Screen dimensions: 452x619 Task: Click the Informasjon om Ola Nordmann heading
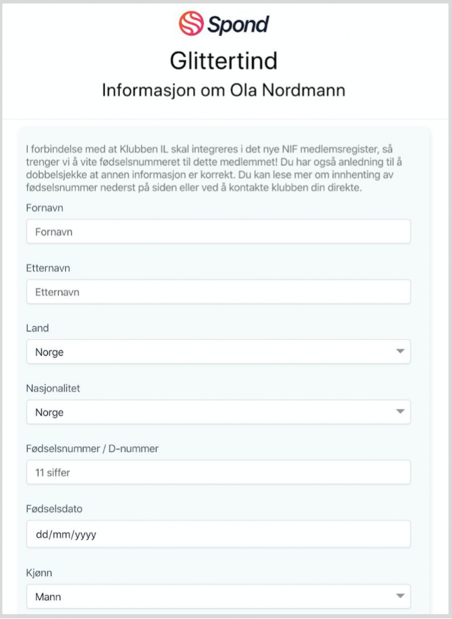point(223,90)
